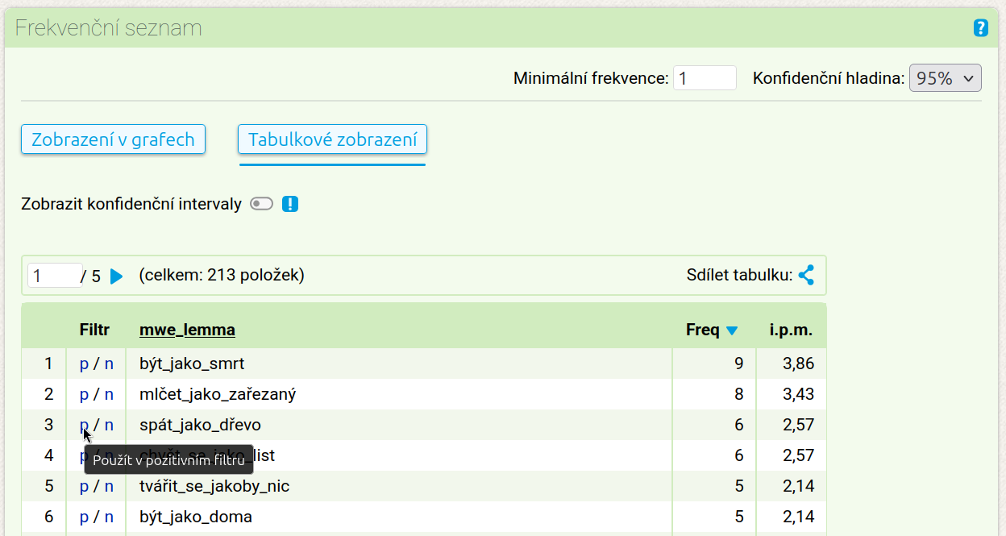Apply negative filter for být_jako_doma
The image size is (1006, 536).
pyautogui.click(x=109, y=517)
